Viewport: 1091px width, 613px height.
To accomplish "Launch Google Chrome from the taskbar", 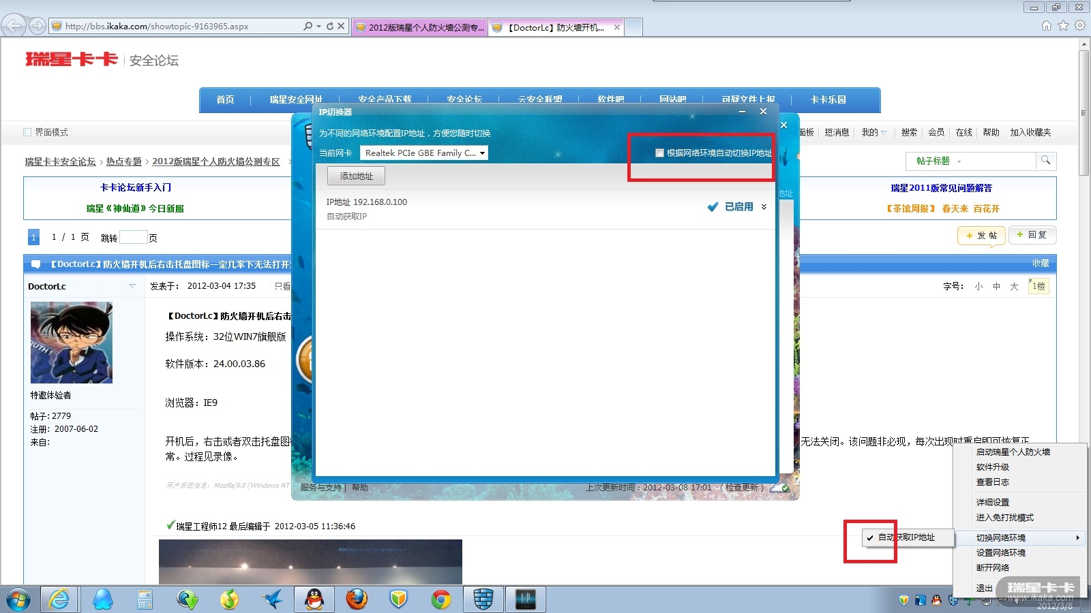I will click(441, 599).
